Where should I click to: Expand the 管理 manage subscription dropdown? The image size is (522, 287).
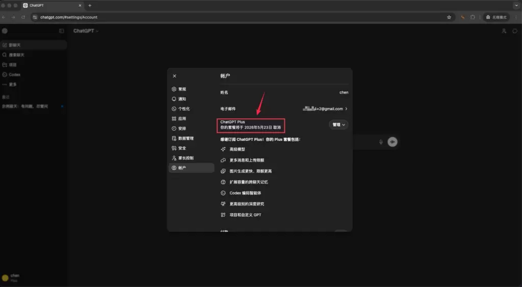pyautogui.click(x=338, y=124)
